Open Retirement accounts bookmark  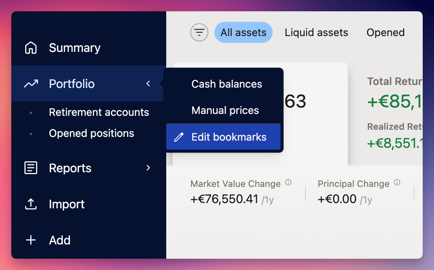coord(99,112)
